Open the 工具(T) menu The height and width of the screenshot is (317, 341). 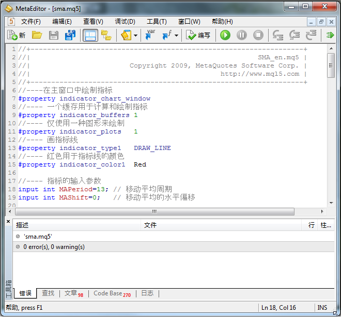click(x=157, y=22)
